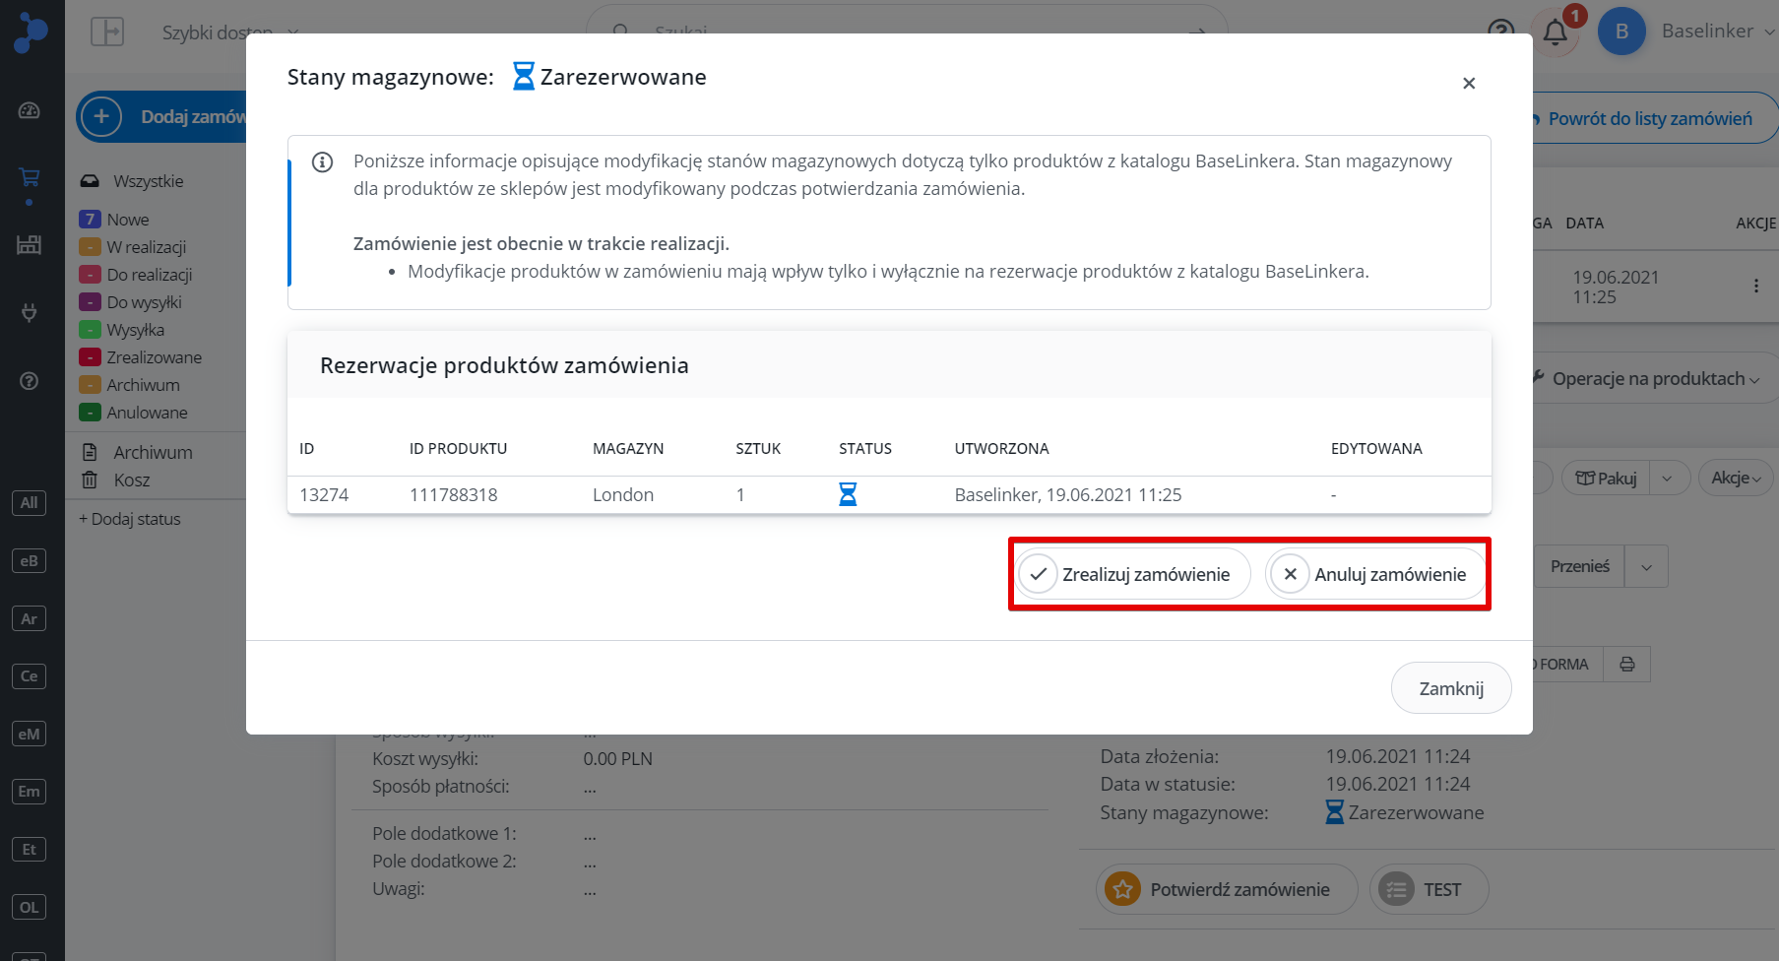Click the Zrealizuj zamówienie button
Viewport: 1779px width, 961px height.
point(1133,574)
